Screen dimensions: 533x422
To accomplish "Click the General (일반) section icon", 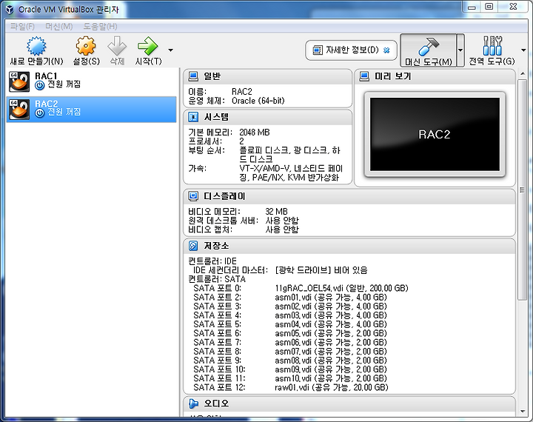I will [x=193, y=76].
